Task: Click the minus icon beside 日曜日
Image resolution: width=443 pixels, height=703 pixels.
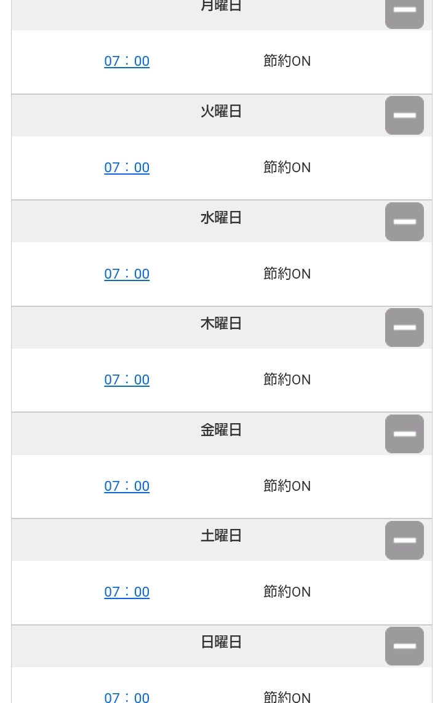Action: (x=404, y=646)
